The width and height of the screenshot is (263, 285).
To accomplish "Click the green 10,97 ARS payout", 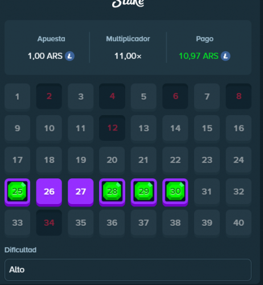I will (x=199, y=56).
